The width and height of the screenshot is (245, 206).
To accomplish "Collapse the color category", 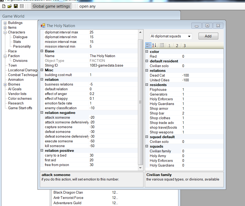I will tap(147, 51).
